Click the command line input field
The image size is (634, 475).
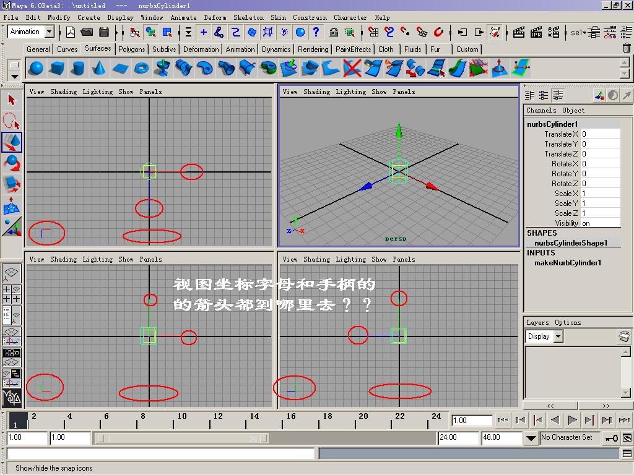tap(160, 454)
